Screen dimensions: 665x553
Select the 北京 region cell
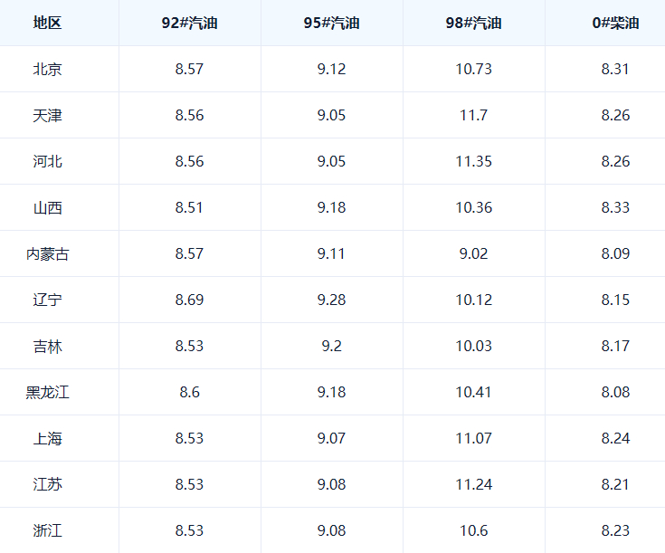pos(47,69)
